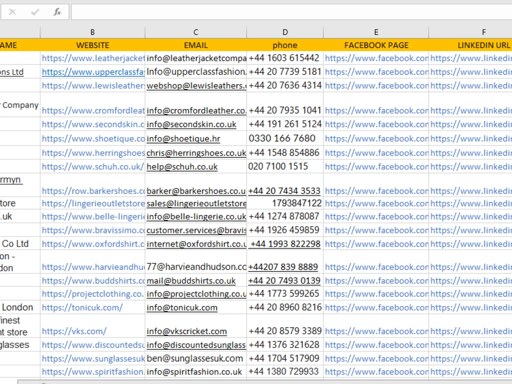Select column D header
The image size is (512, 384).
click(x=285, y=32)
